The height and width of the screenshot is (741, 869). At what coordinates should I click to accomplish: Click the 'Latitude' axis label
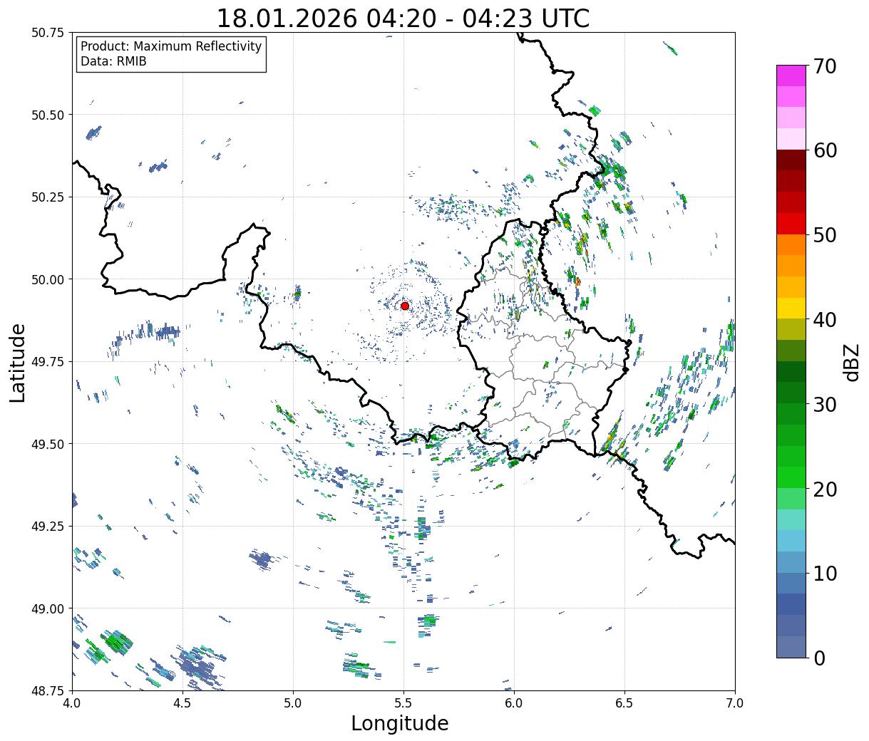click(18, 362)
